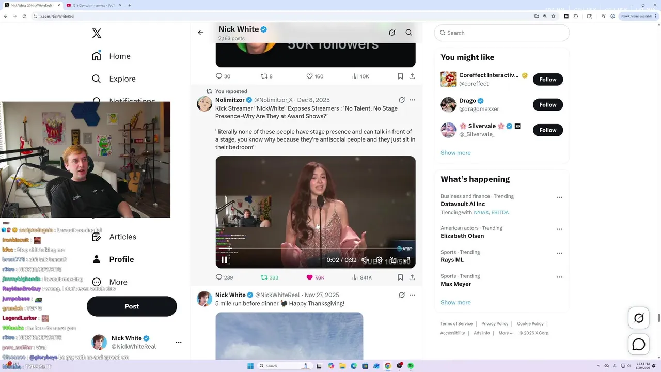Click Grok icon on Thanksgiving post
This screenshot has height=372, width=661.
402,295
